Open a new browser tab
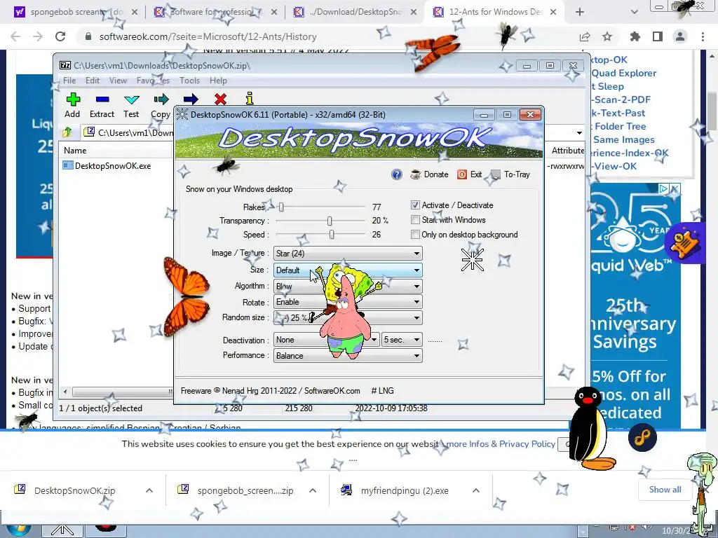Screen dimensions: 718x538 [580, 13]
